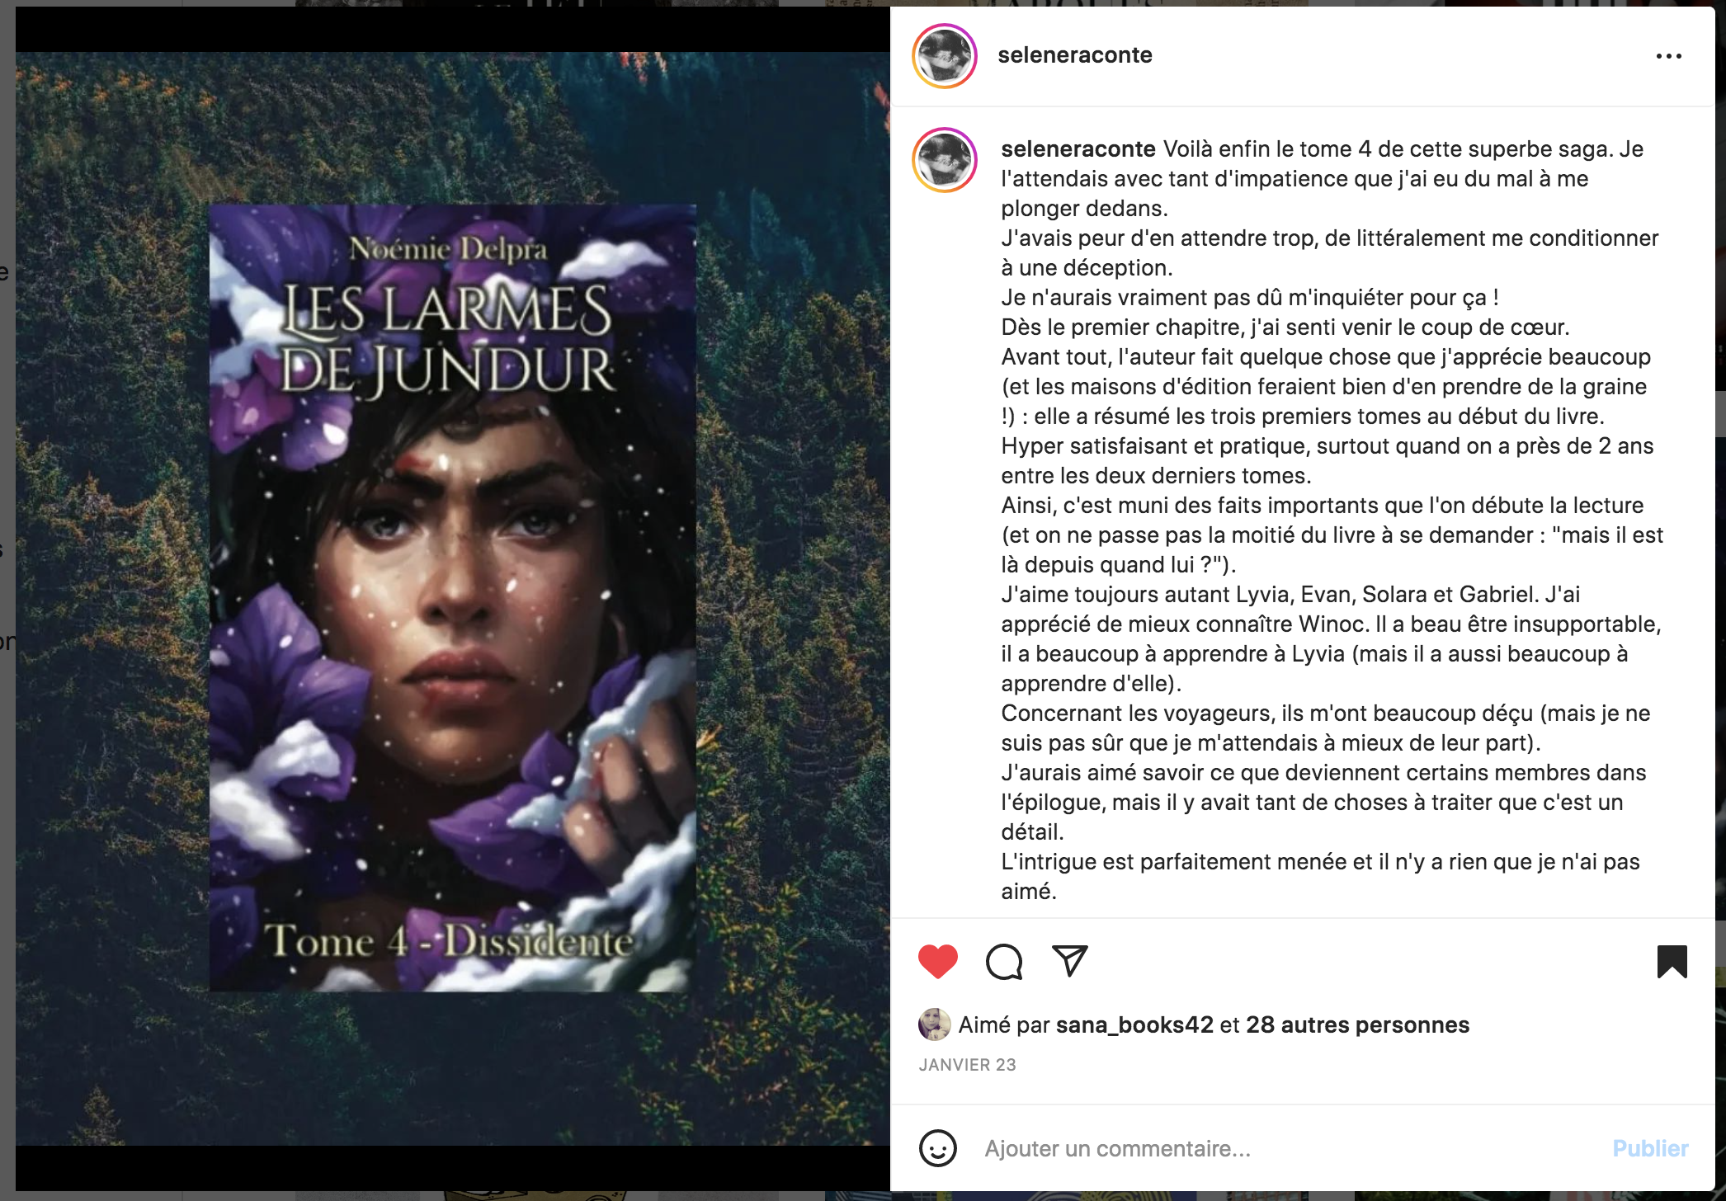Open the sana_books42 small avatar

[934, 1024]
